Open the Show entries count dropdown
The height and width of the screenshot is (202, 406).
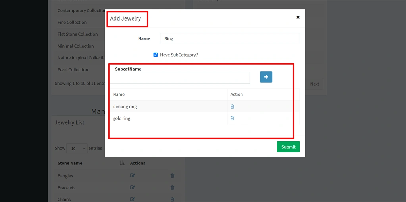pos(77,148)
